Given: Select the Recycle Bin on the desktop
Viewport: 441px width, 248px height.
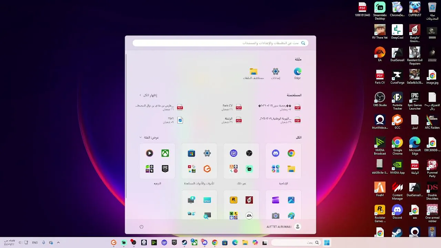Looking at the screenshot, I should [x=432, y=11].
